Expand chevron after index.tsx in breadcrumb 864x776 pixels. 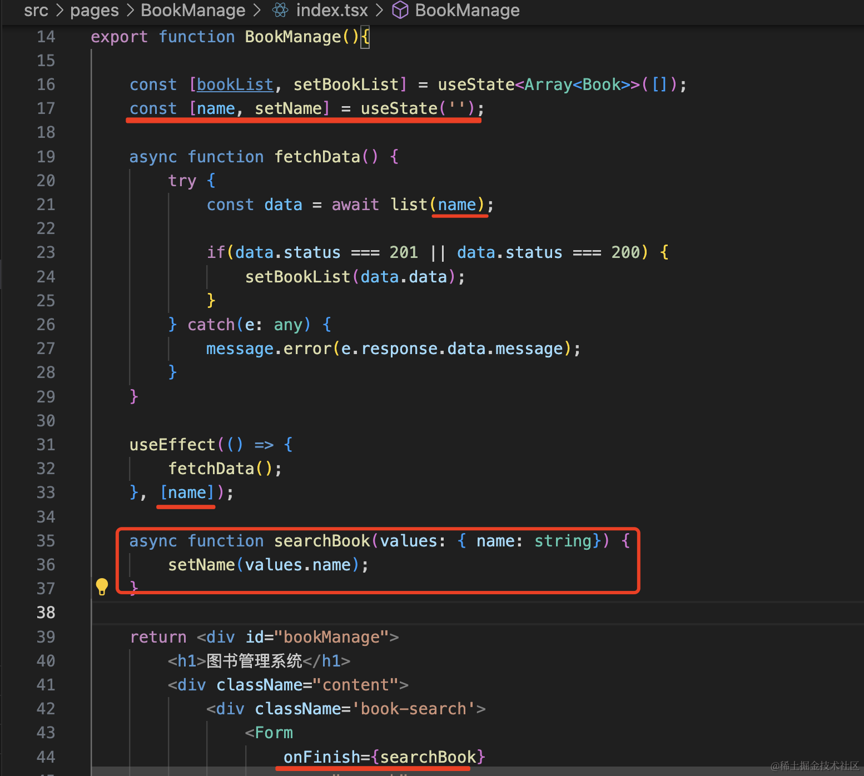tap(379, 10)
